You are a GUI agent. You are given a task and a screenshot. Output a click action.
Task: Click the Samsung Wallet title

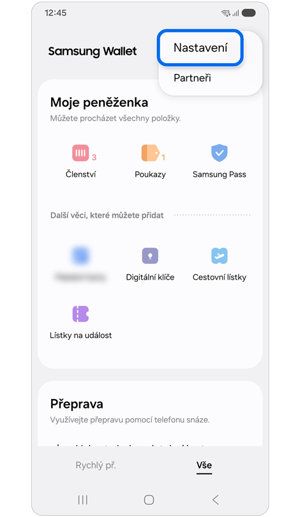coord(93,52)
